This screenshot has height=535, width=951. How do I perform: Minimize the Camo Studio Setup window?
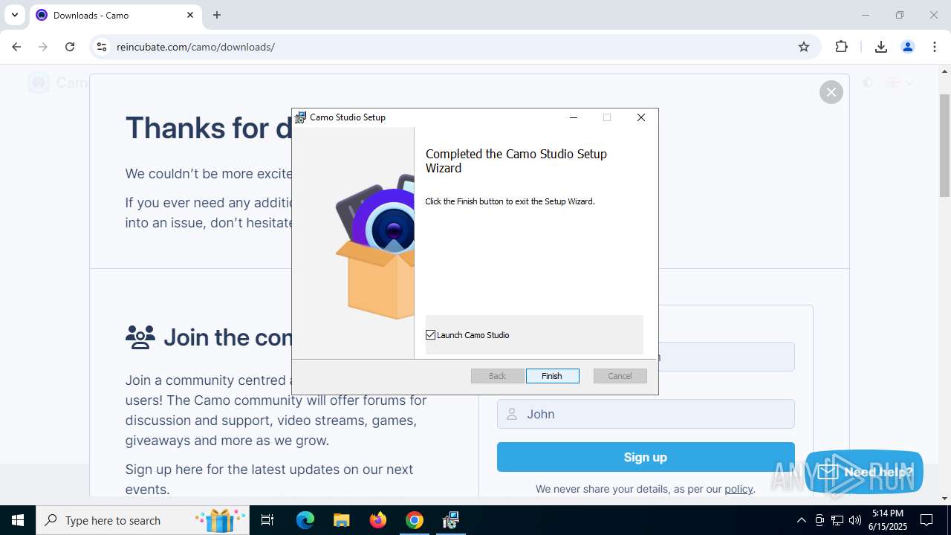(574, 117)
